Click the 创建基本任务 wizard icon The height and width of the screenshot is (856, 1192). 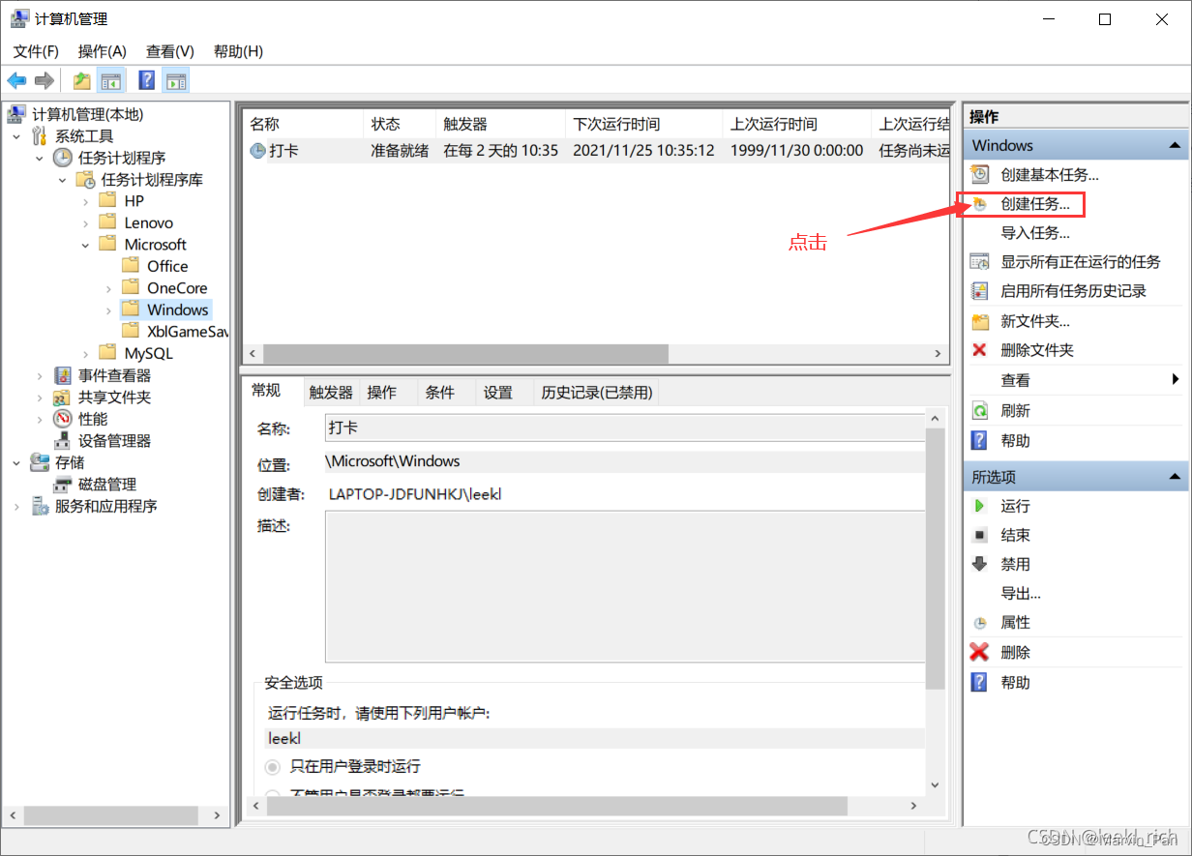(x=980, y=175)
